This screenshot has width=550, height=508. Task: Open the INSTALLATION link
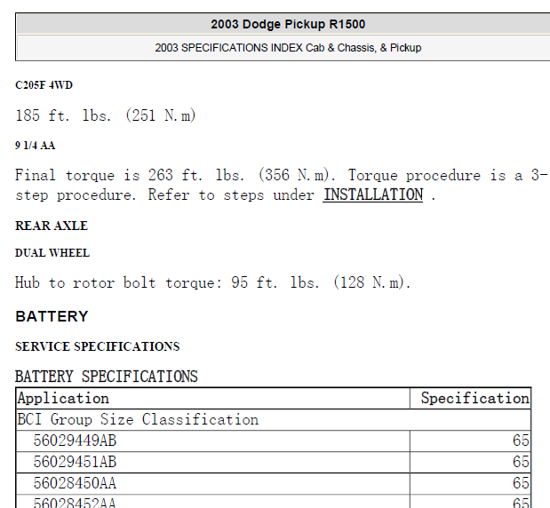pyautogui.click(x=373, y=194)
